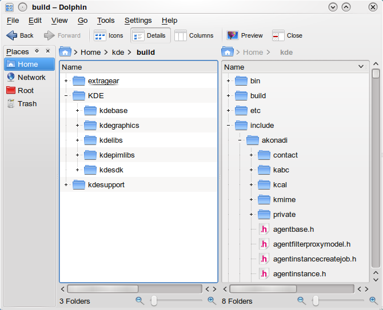
Task: Toggle the Preview option in toolbar
Action: [245, 35]
